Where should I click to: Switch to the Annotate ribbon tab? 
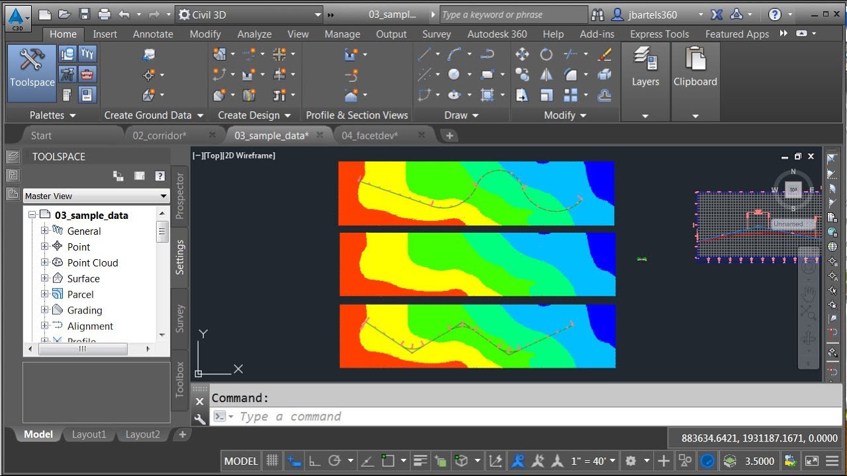pos(153,34)
